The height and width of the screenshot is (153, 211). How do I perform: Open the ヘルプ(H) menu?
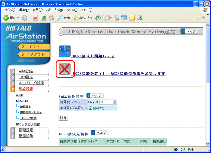tap(87, 10)
